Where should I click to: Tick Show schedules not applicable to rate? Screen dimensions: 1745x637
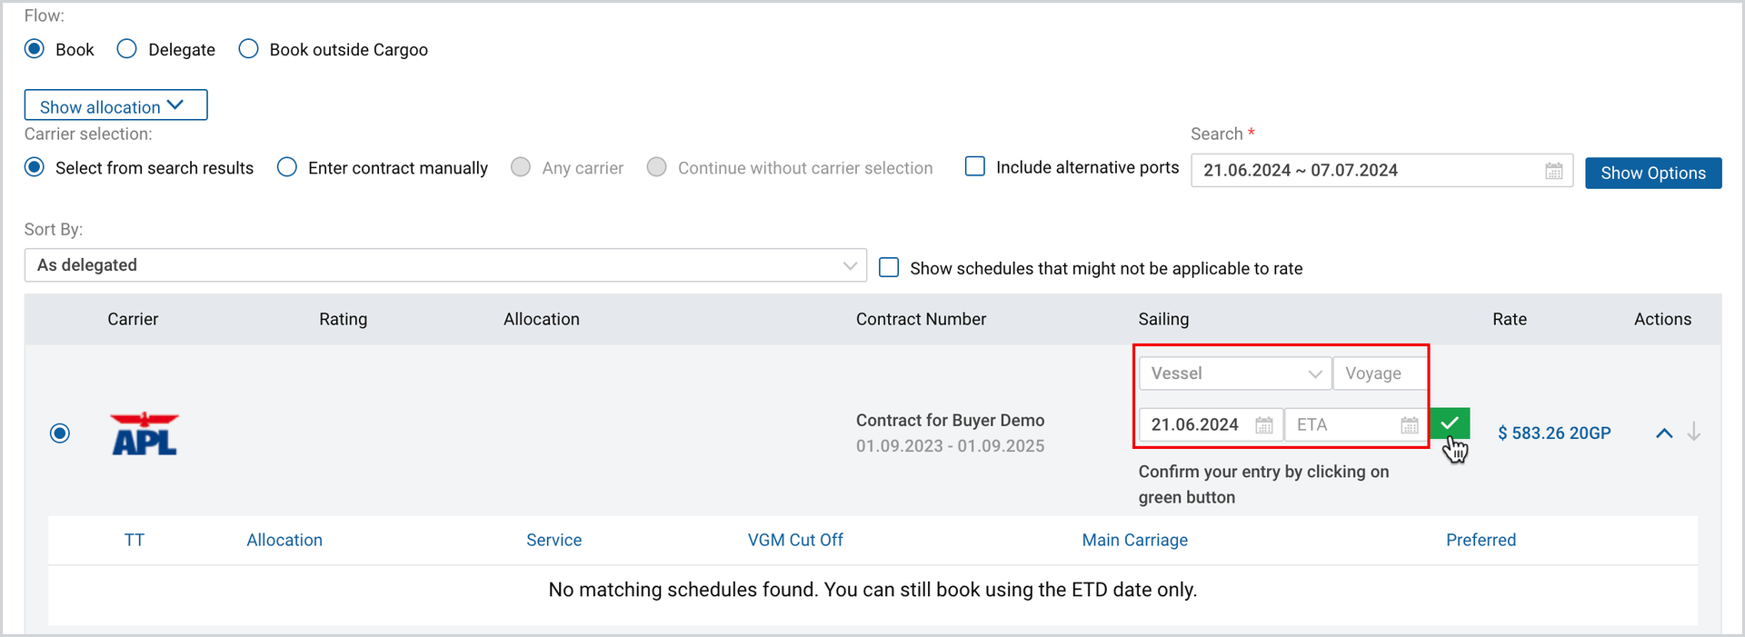890,267
